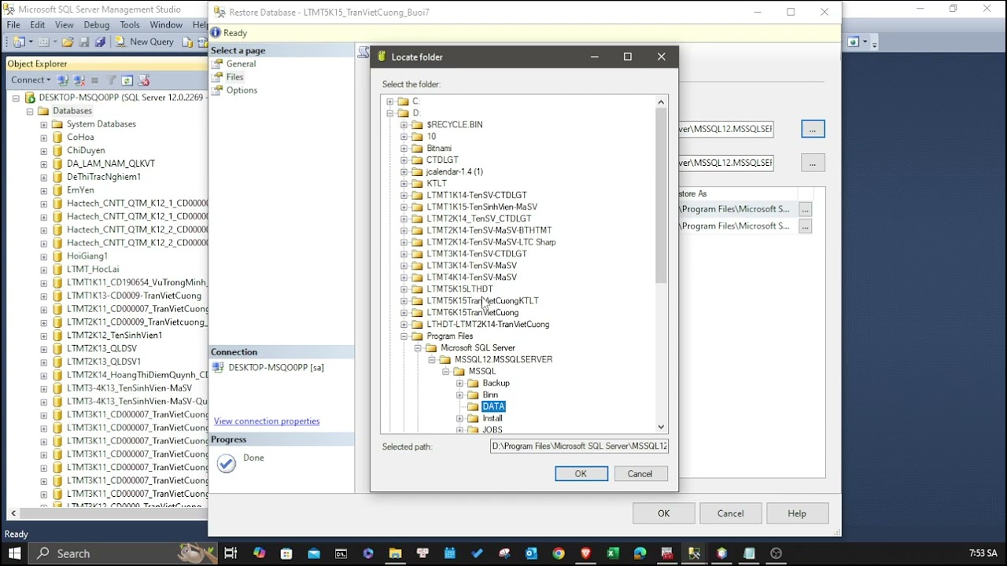Click the Windows Start button
The height and width of the screenshot is (566, 1007).
15,553
